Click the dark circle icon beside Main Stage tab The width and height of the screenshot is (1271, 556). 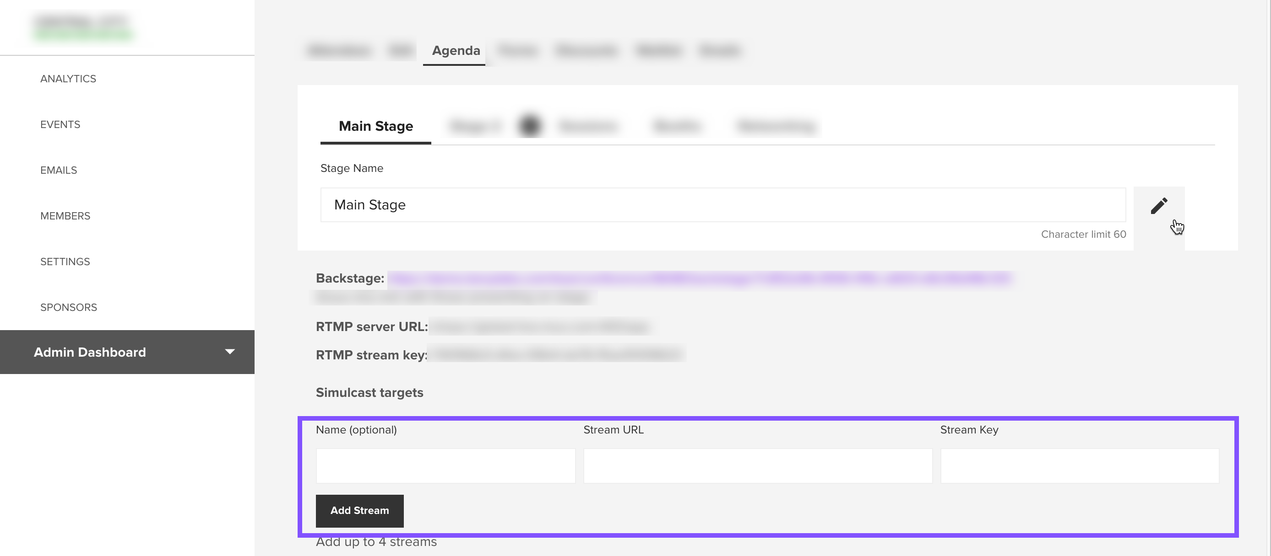point(530,126)
